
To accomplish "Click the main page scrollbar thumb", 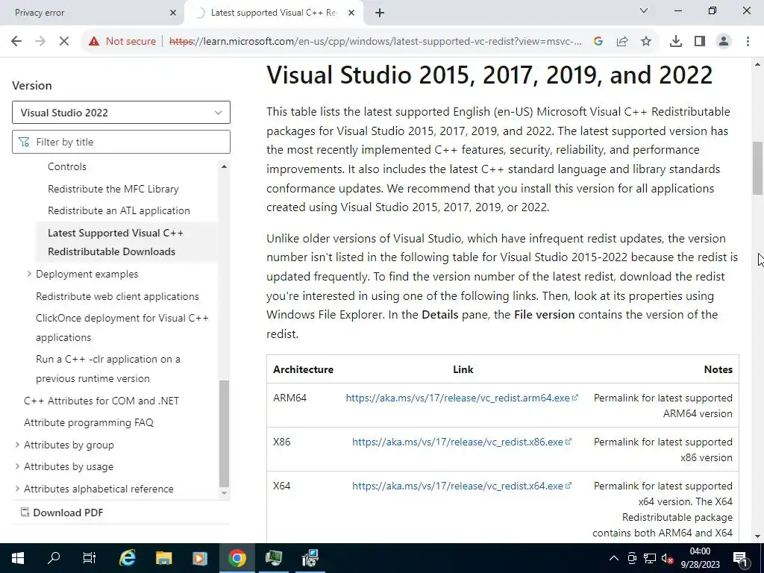I will (758, 168).
